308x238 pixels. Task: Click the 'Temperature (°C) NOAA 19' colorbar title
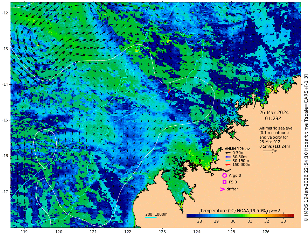tap(227, 211)
